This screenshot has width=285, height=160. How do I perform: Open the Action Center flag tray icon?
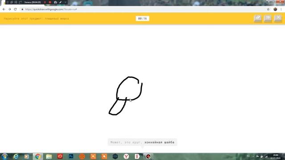pos(257,156)
